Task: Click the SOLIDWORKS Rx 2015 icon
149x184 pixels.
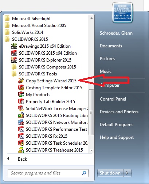Action: (x=21, y=136)
